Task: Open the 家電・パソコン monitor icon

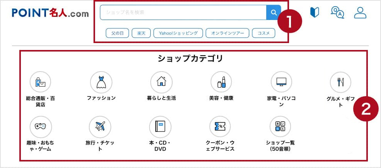Action: coord(281,82)
